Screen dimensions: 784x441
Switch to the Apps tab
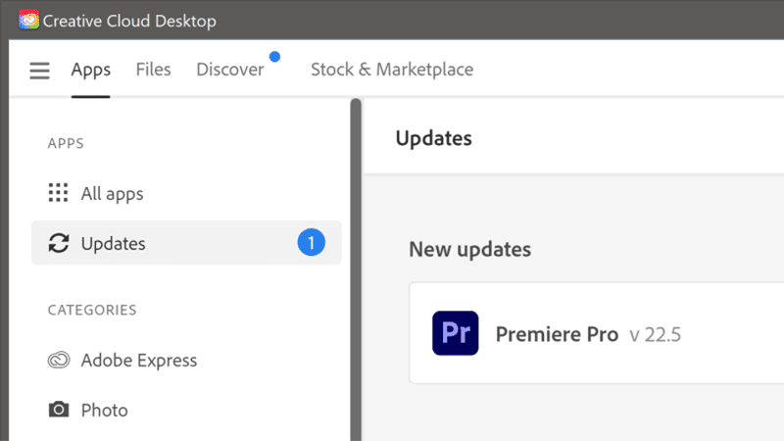click(90, 70)
